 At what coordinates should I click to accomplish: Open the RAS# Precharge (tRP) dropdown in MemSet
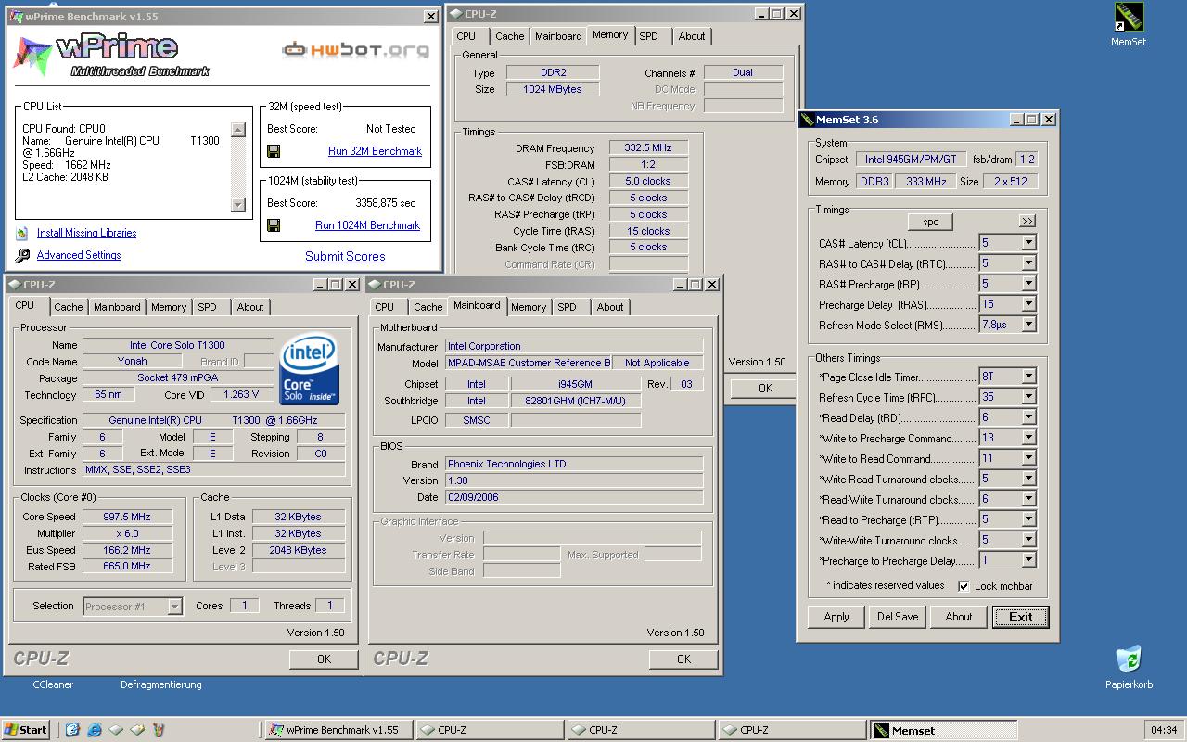(1027, 284)
